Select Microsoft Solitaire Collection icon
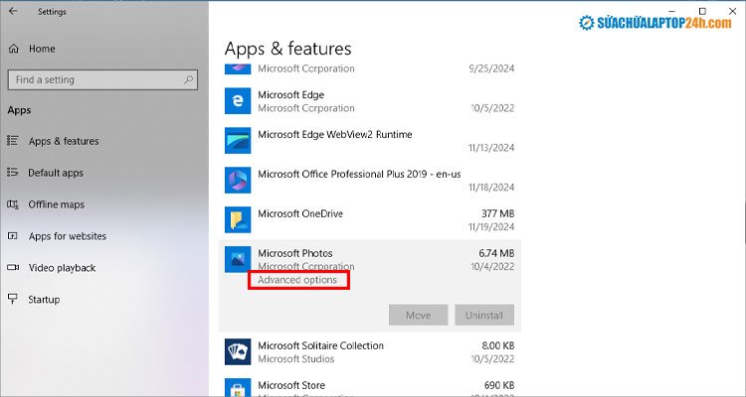Image resolution: width=746 pixels, height=397 pixels. pyautogui.click(x=238, y=351)
